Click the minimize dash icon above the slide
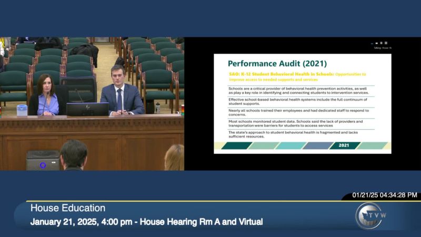The image size is (421, 237). click(x=373, y=43)
